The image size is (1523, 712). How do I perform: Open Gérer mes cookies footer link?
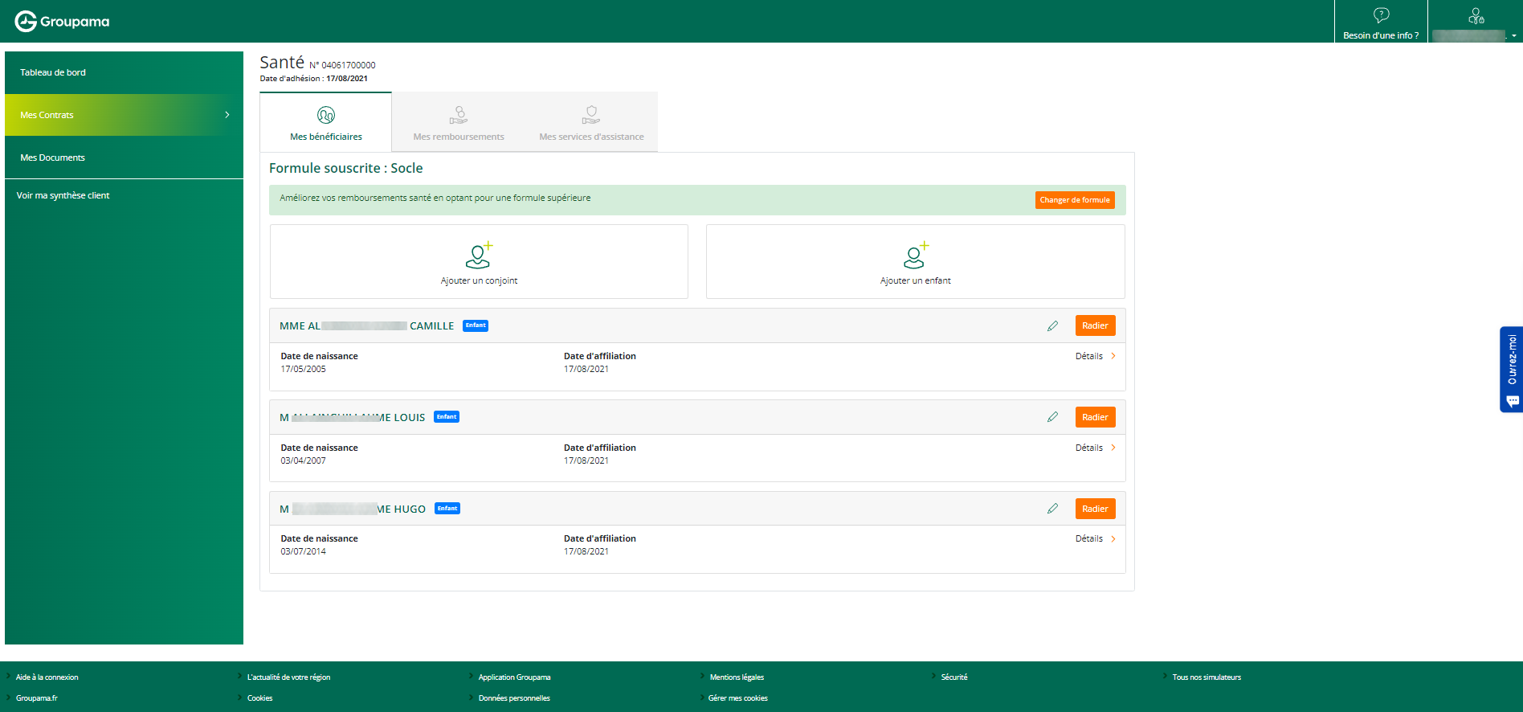tap(737, 698)
